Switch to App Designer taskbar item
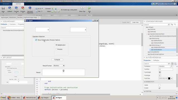Screen dimensions: 178x100 pyautogui.click(x=44, y=97)
